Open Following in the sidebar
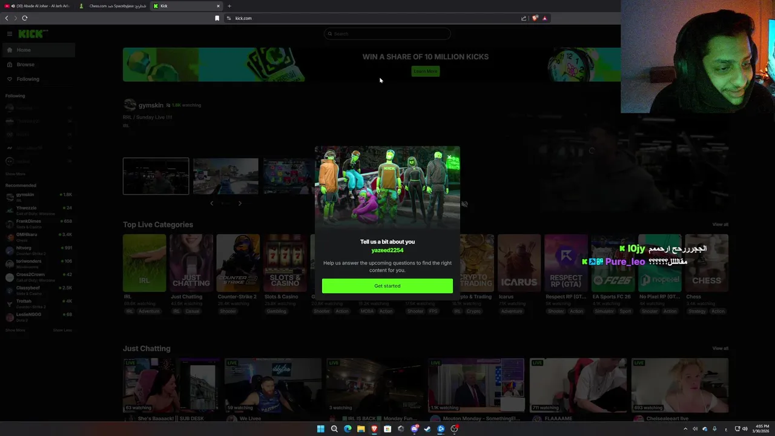This screenshot has width=775, height=436. [38, 79]
